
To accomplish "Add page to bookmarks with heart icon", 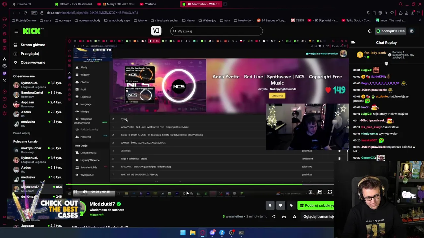I will pyautogui.click(x=392, y=13).
